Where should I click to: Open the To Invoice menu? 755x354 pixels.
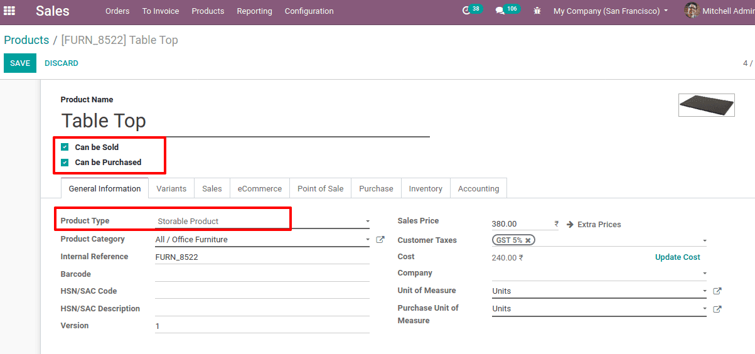161,11
